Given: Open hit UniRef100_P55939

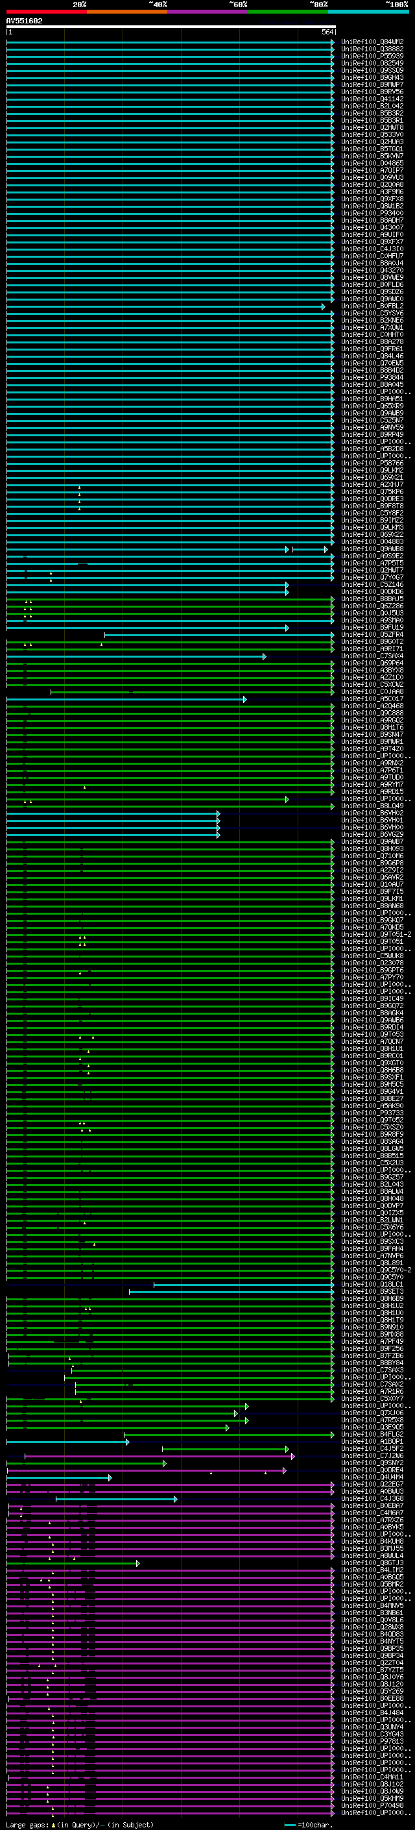Looking at the screenshot, I should pyautogui.click(x=372, y=56).
